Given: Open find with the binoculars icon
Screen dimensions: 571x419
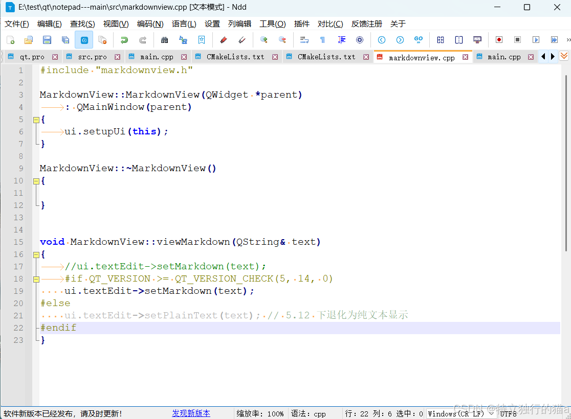Looking at the screenshot, I should coord(165,40).
